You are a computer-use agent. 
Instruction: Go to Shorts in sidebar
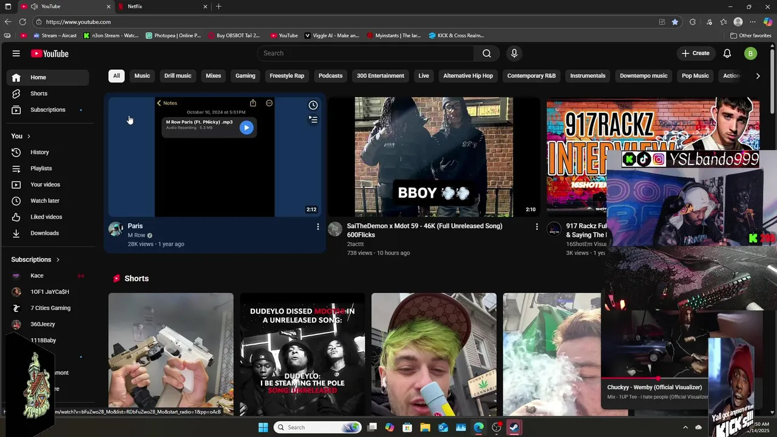(47, 93)
